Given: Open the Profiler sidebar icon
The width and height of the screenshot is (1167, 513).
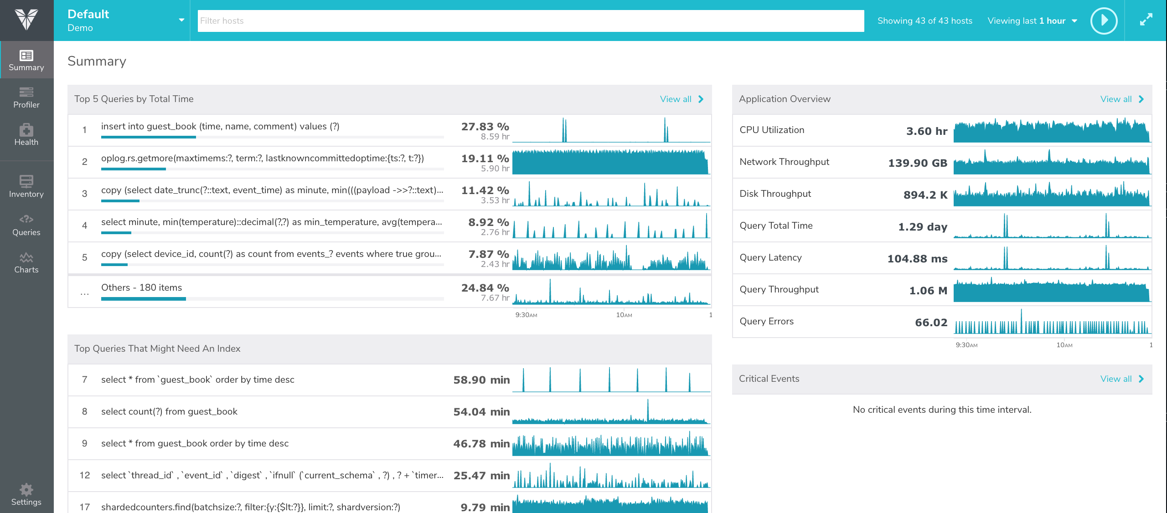Looking at the screenshot, I should click(26, 97).
